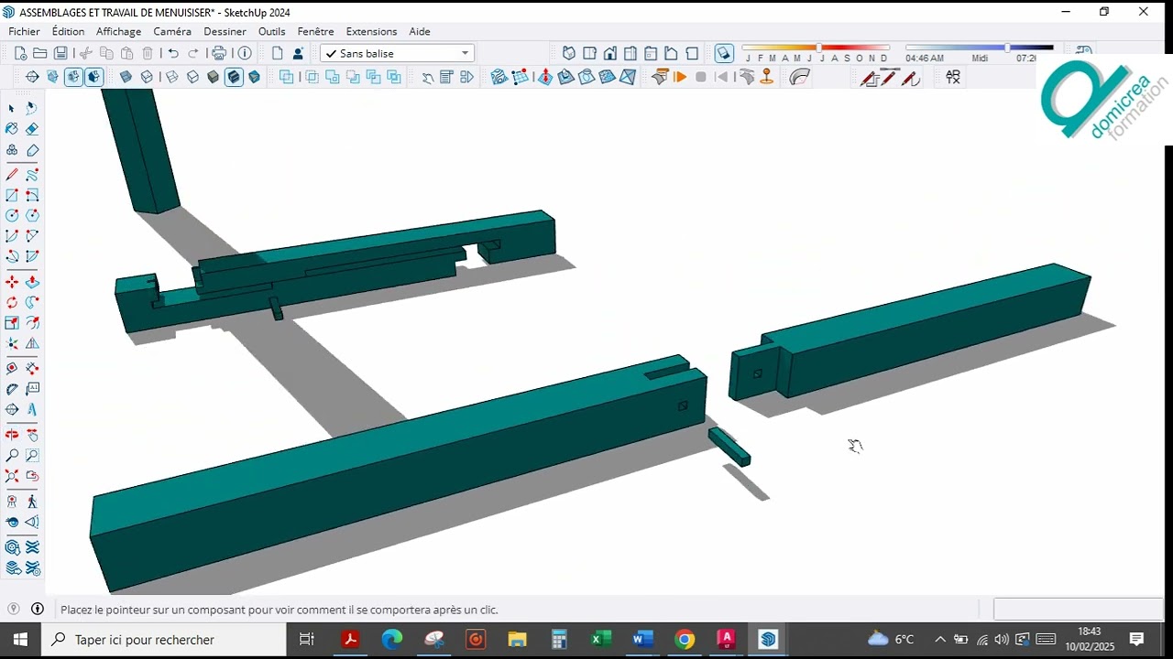
Task: Click the Undo arrow
Action: (x=172, y=53)
